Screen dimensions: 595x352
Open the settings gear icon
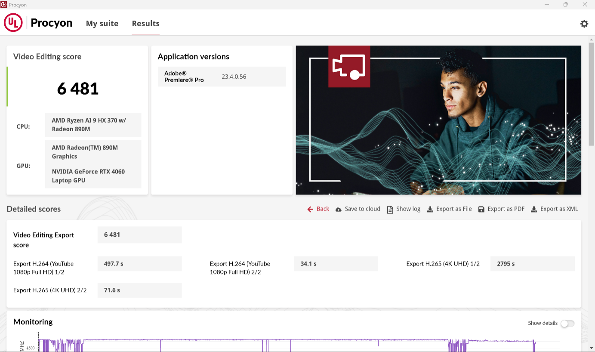pos(584,24)
